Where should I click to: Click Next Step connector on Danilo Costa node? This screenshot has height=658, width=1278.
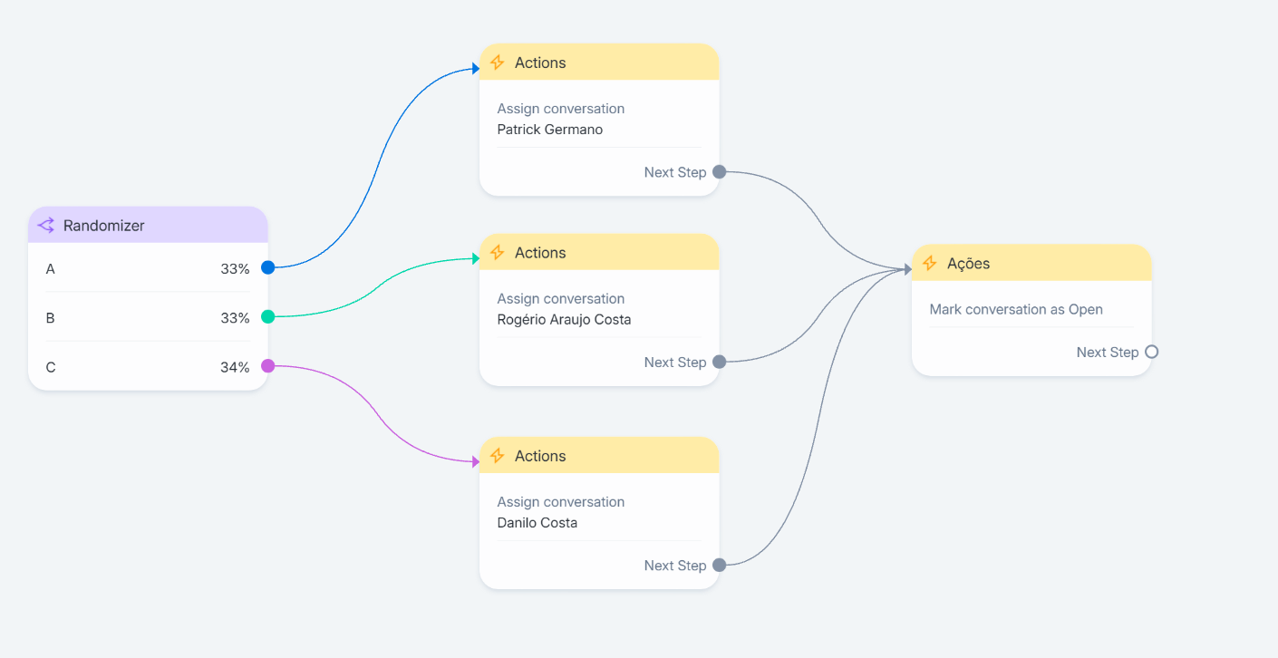coord(719,565)
